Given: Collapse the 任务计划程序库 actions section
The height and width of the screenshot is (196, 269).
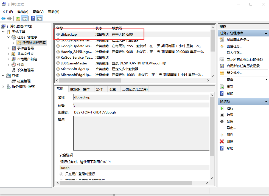Looking at the screenshot, I should pyautogui.click(x=266, y=33).
